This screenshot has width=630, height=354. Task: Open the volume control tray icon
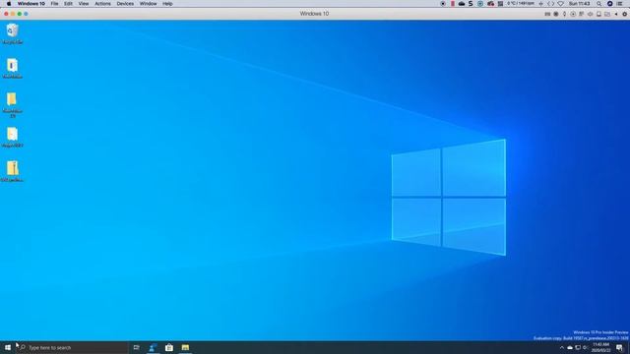coord(586,347)
